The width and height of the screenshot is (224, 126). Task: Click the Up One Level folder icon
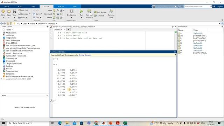(8, 23)
